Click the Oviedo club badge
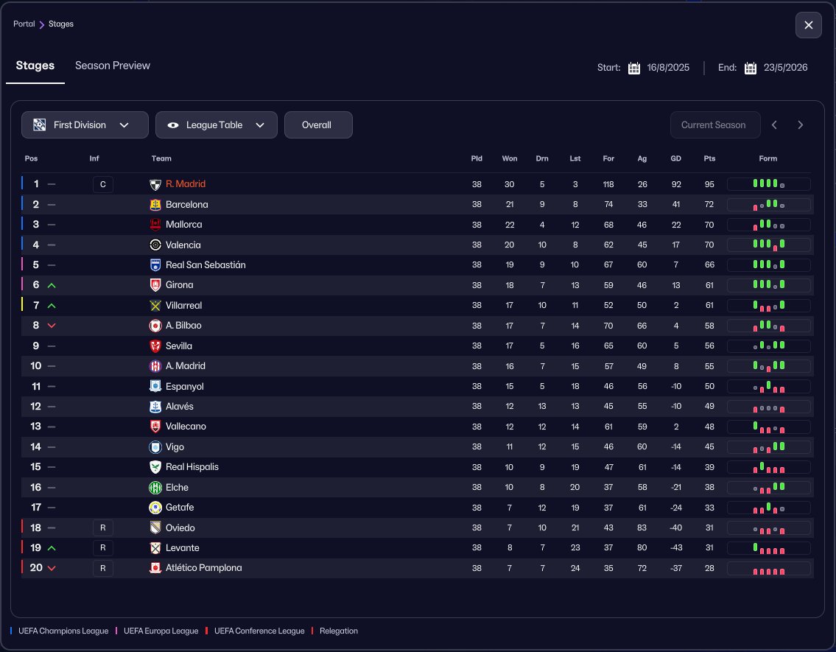Screen dimensions: 836x652 click(155, 527)
